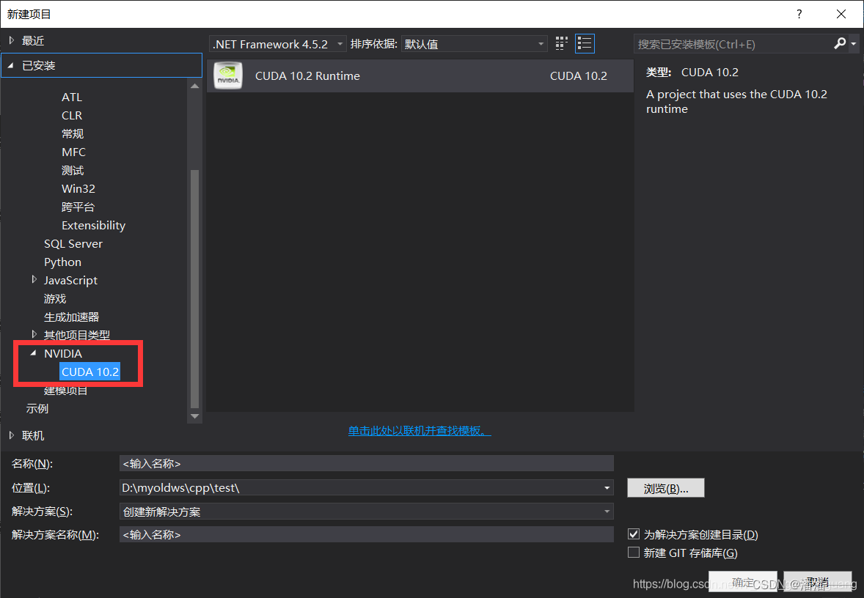Select the 示例 tree item
This screenshot has width=864, height=598.
37,408
